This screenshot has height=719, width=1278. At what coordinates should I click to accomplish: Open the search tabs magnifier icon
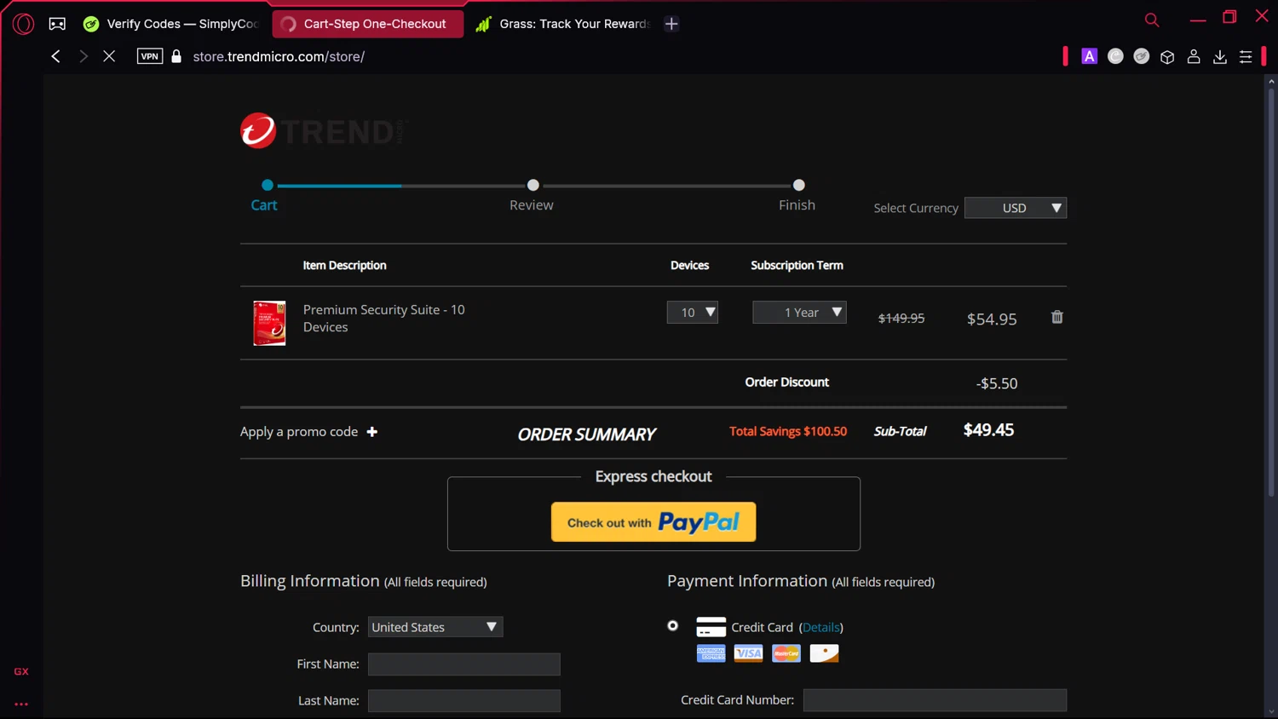(x=1152, y=20)
